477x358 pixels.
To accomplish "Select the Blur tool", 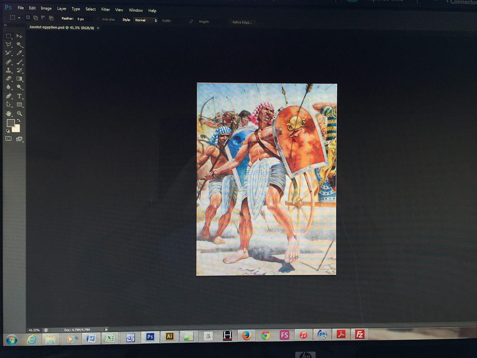I will pyautogui.click(x=9, y=87).
